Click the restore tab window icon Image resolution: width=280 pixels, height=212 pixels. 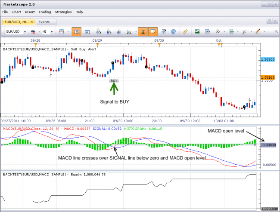[269, 21]
